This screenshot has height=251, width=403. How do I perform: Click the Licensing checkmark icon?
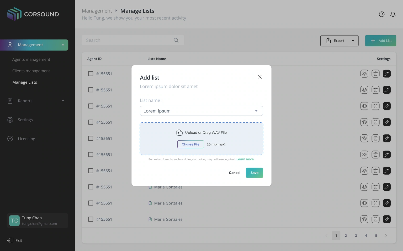pyautogui.click(x=10, y=139)
